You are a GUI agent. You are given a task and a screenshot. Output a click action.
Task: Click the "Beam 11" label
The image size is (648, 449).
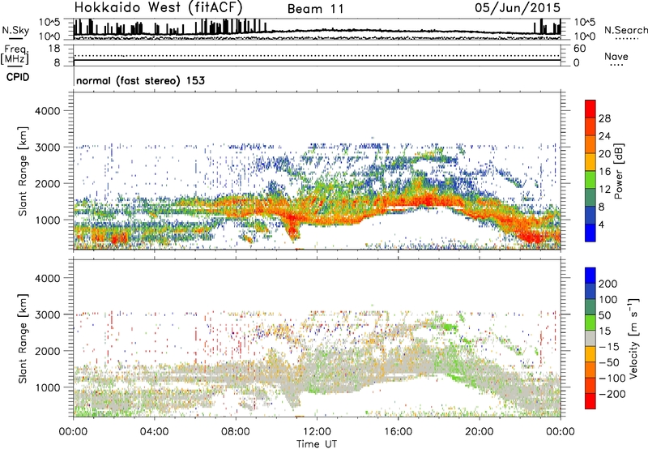[x=315, y=9]
